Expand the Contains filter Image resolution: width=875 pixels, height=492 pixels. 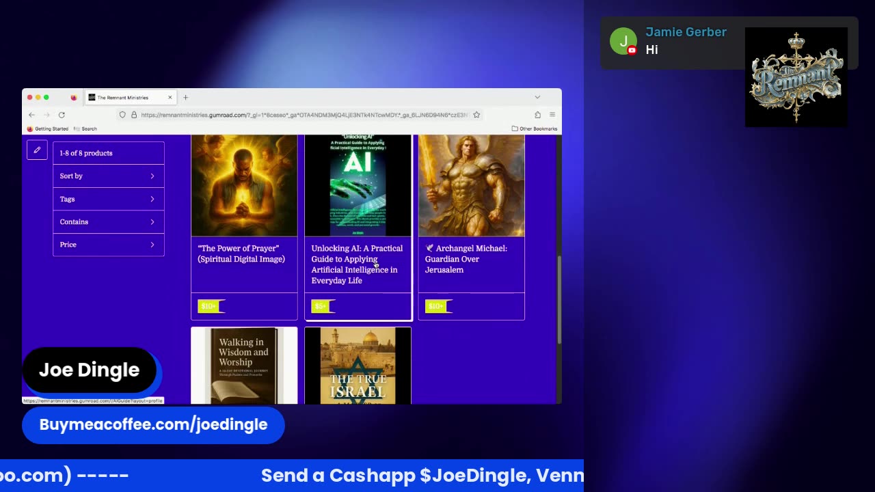click(x=109, y=222)
